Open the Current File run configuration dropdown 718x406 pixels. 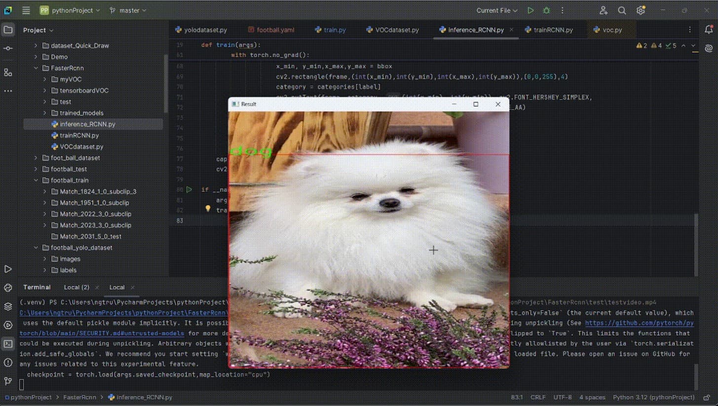pos(497,10)
